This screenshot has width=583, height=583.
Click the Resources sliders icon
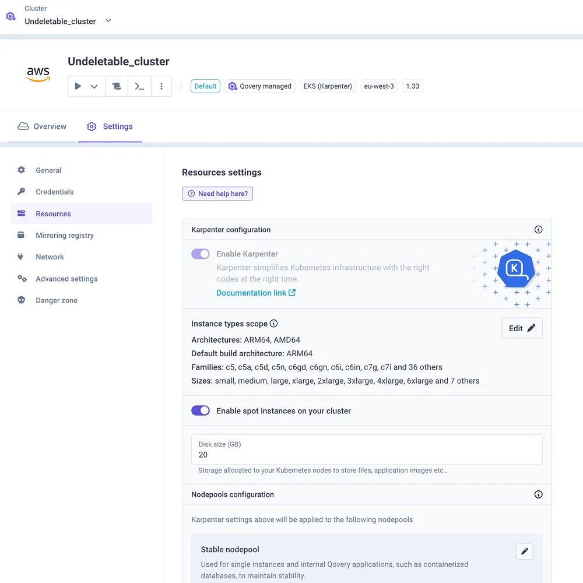(x=21, y=213)
